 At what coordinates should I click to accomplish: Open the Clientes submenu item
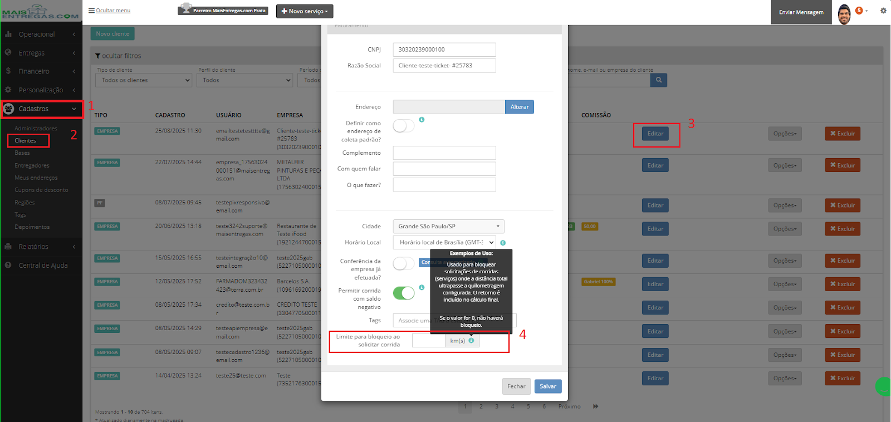[x=25, y=141]
